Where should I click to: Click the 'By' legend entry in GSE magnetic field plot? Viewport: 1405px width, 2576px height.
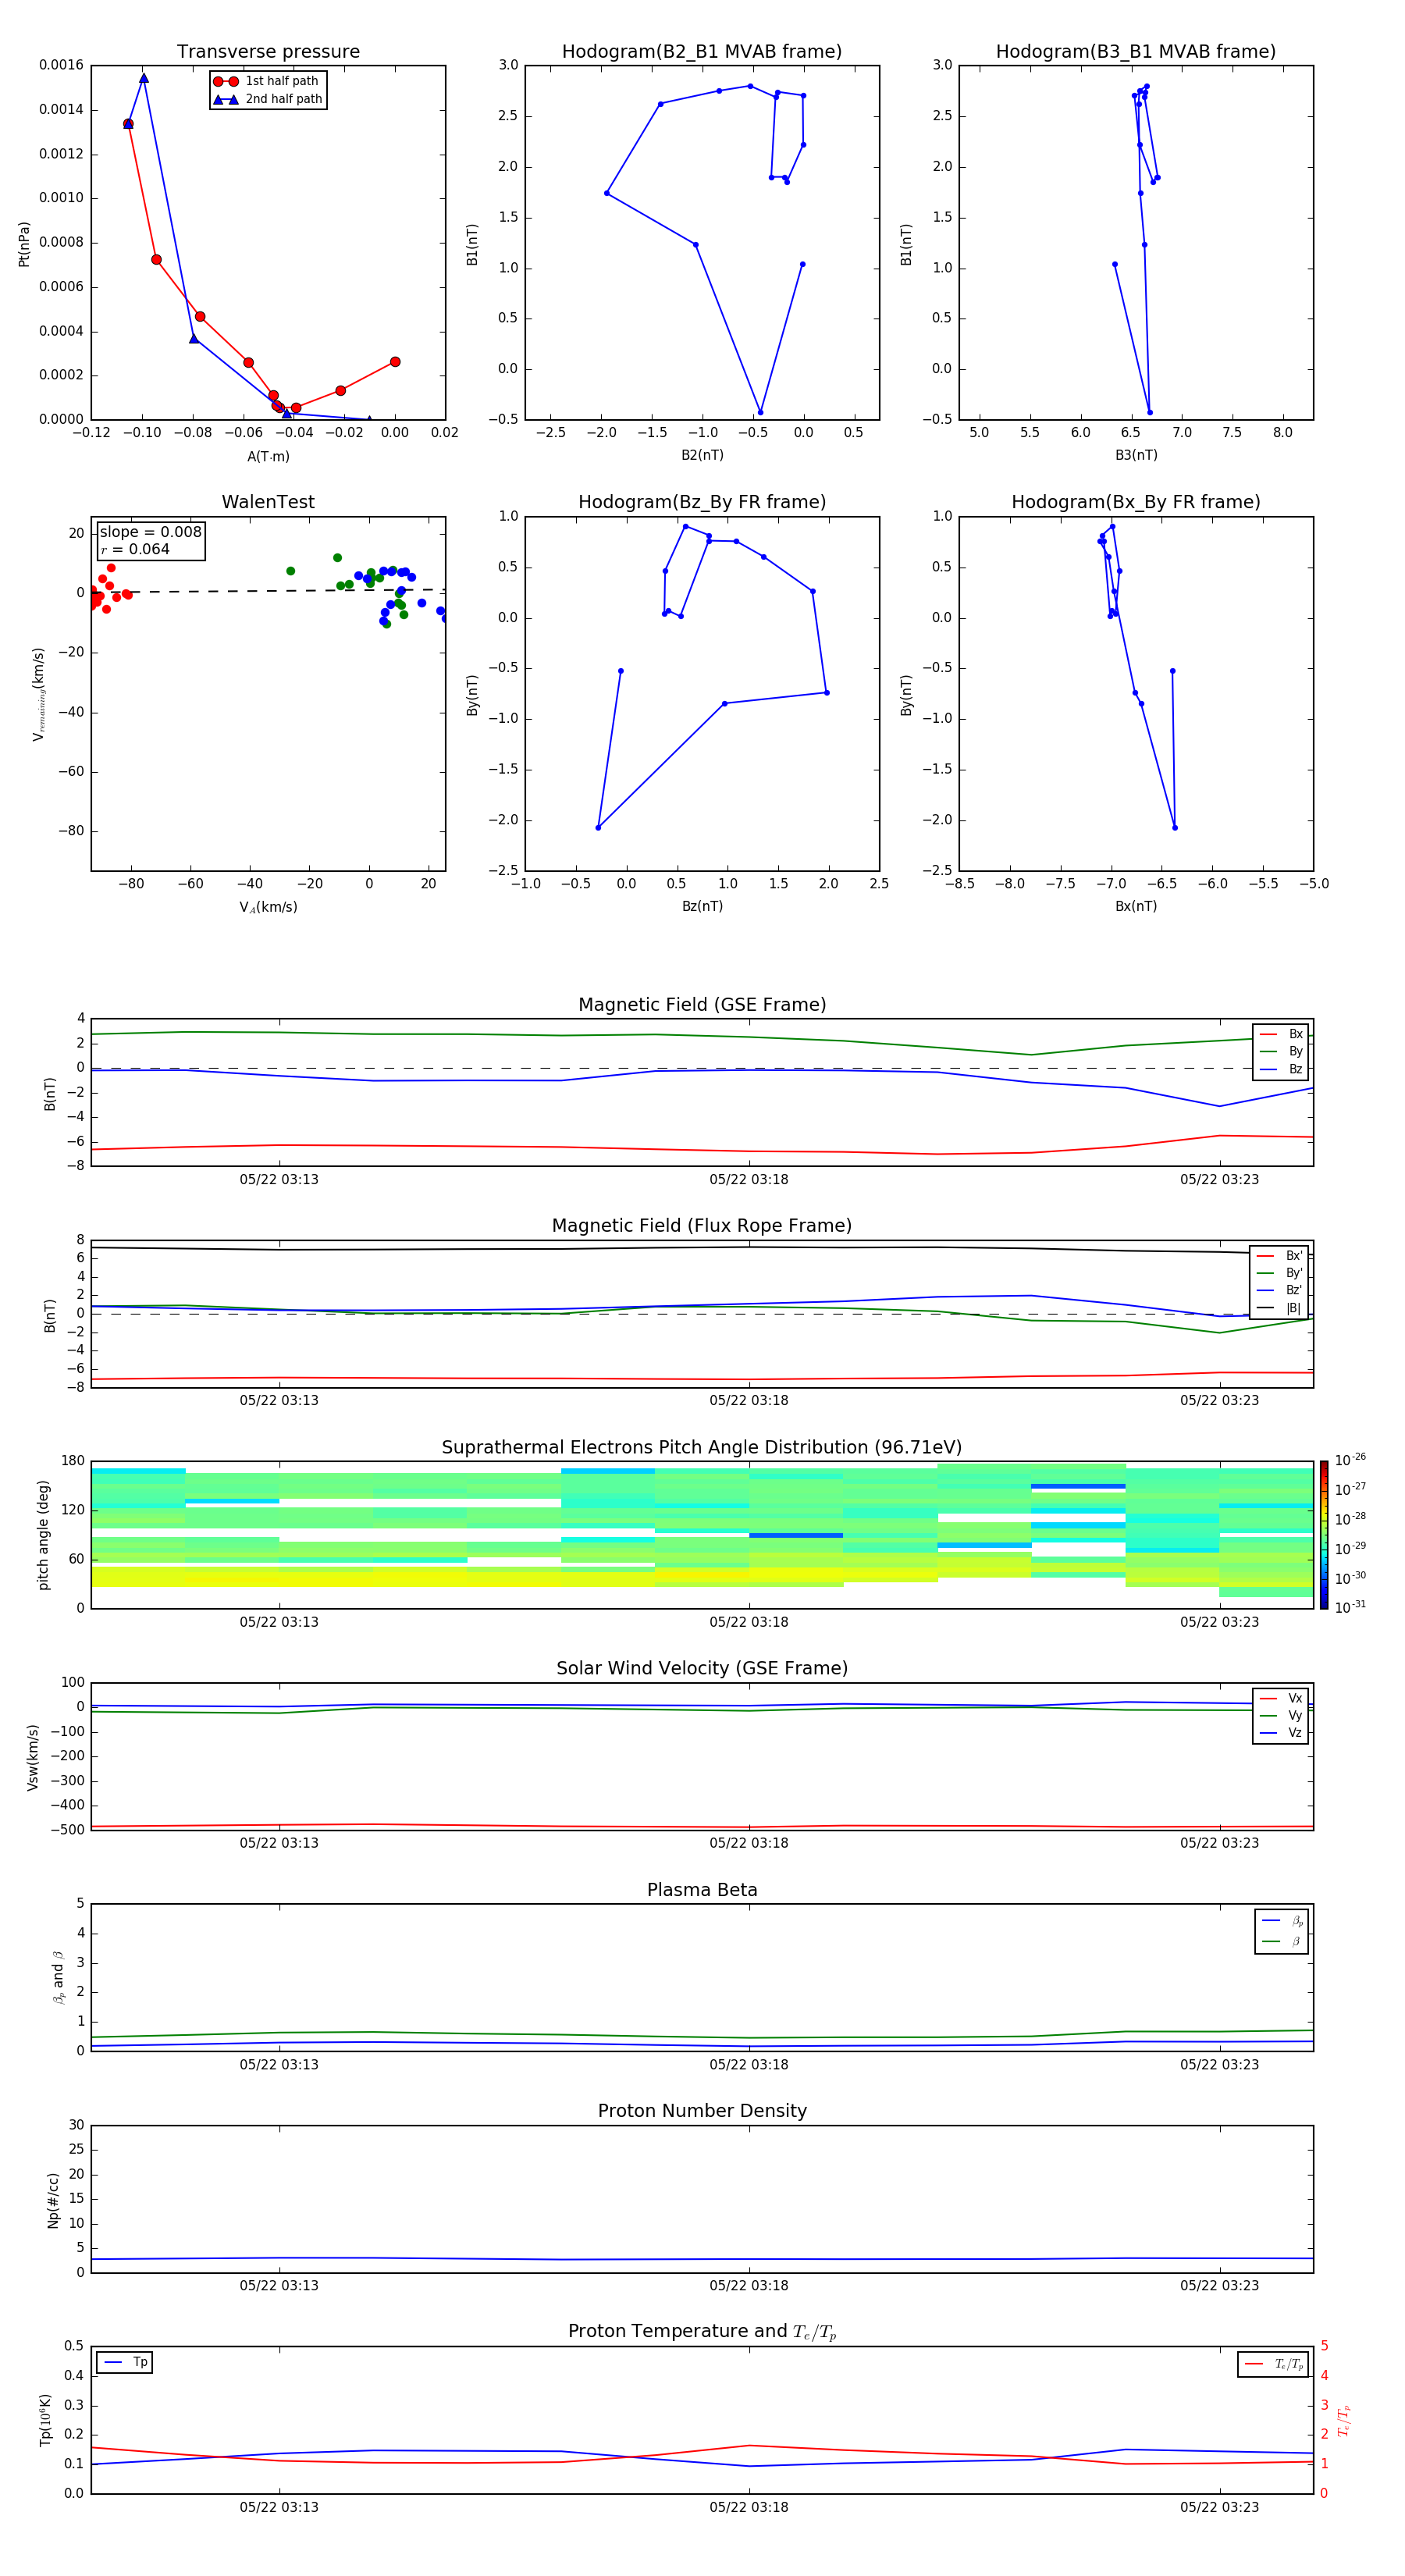tap(1281, 1051)
